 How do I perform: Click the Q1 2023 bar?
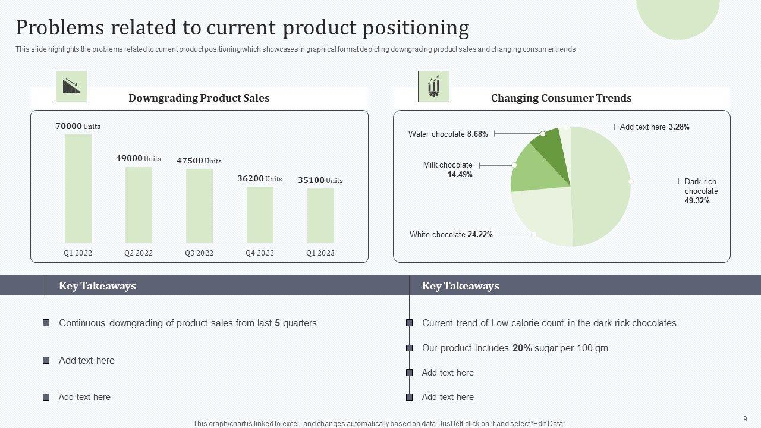320,215
